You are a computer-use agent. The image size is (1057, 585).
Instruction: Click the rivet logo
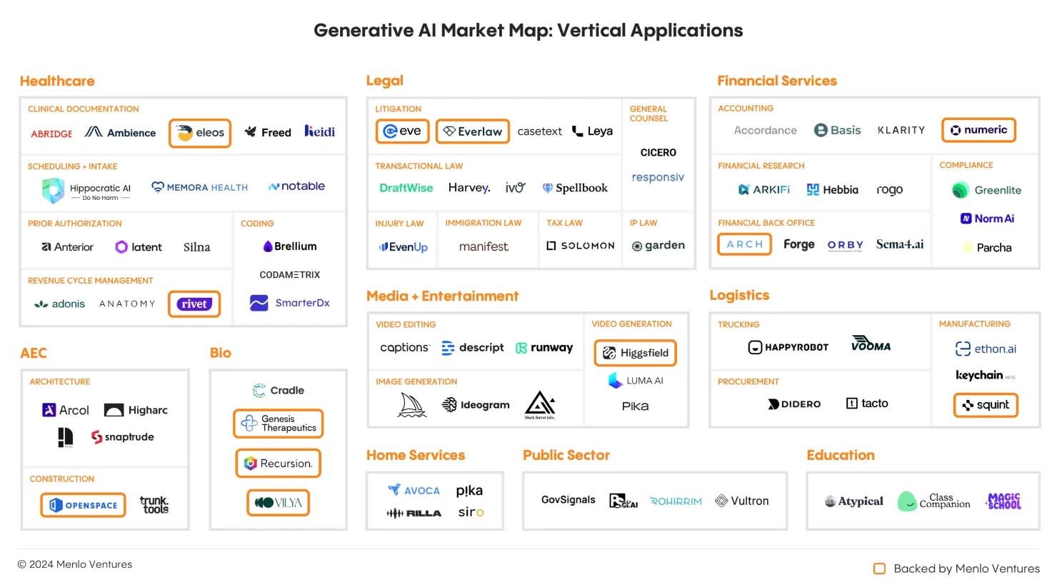[x=194, y=304]
